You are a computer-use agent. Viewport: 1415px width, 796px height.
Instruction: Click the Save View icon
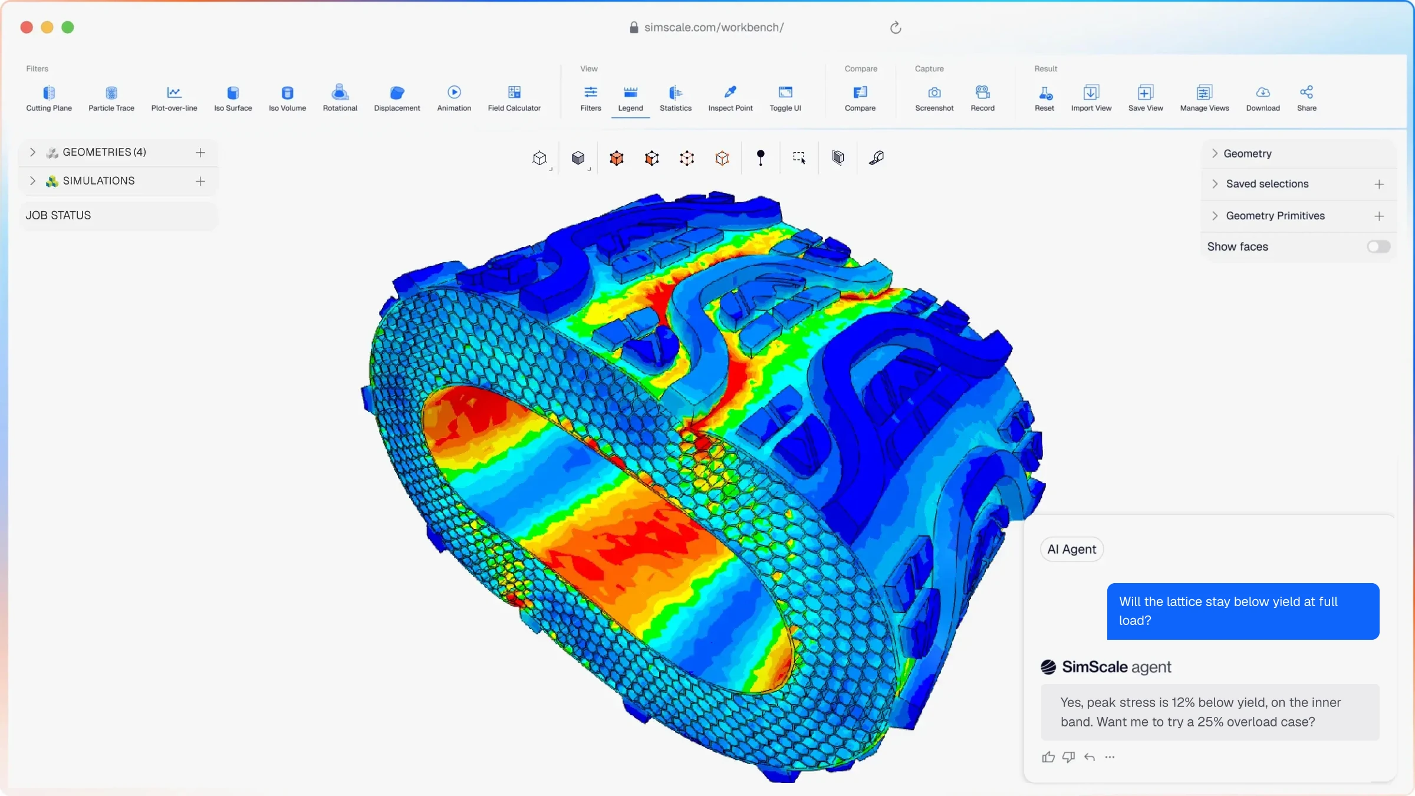[x=1146, y=93]
